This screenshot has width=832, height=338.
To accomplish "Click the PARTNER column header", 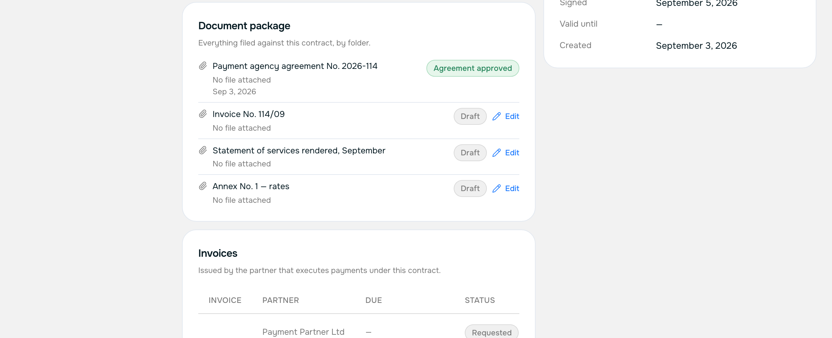I will [x=281, y=300].
